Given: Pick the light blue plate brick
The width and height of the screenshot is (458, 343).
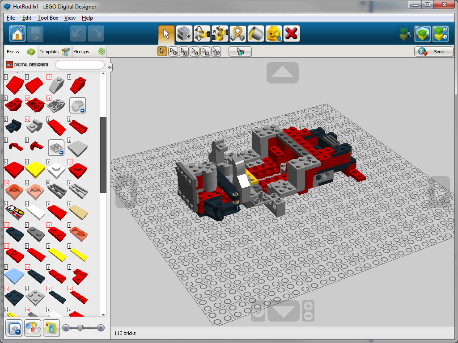Looking at the screenshot, I should pyautogui.click(x=14, y=276).
